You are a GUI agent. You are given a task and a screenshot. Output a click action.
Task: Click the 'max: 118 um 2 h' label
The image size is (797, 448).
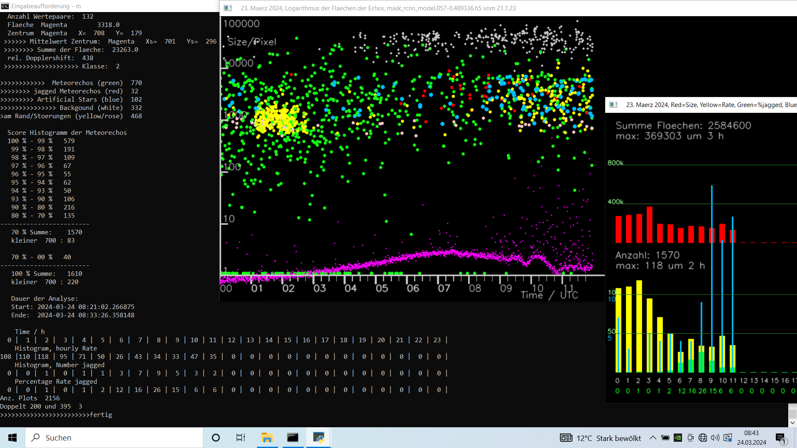click(x=660, y=265)
